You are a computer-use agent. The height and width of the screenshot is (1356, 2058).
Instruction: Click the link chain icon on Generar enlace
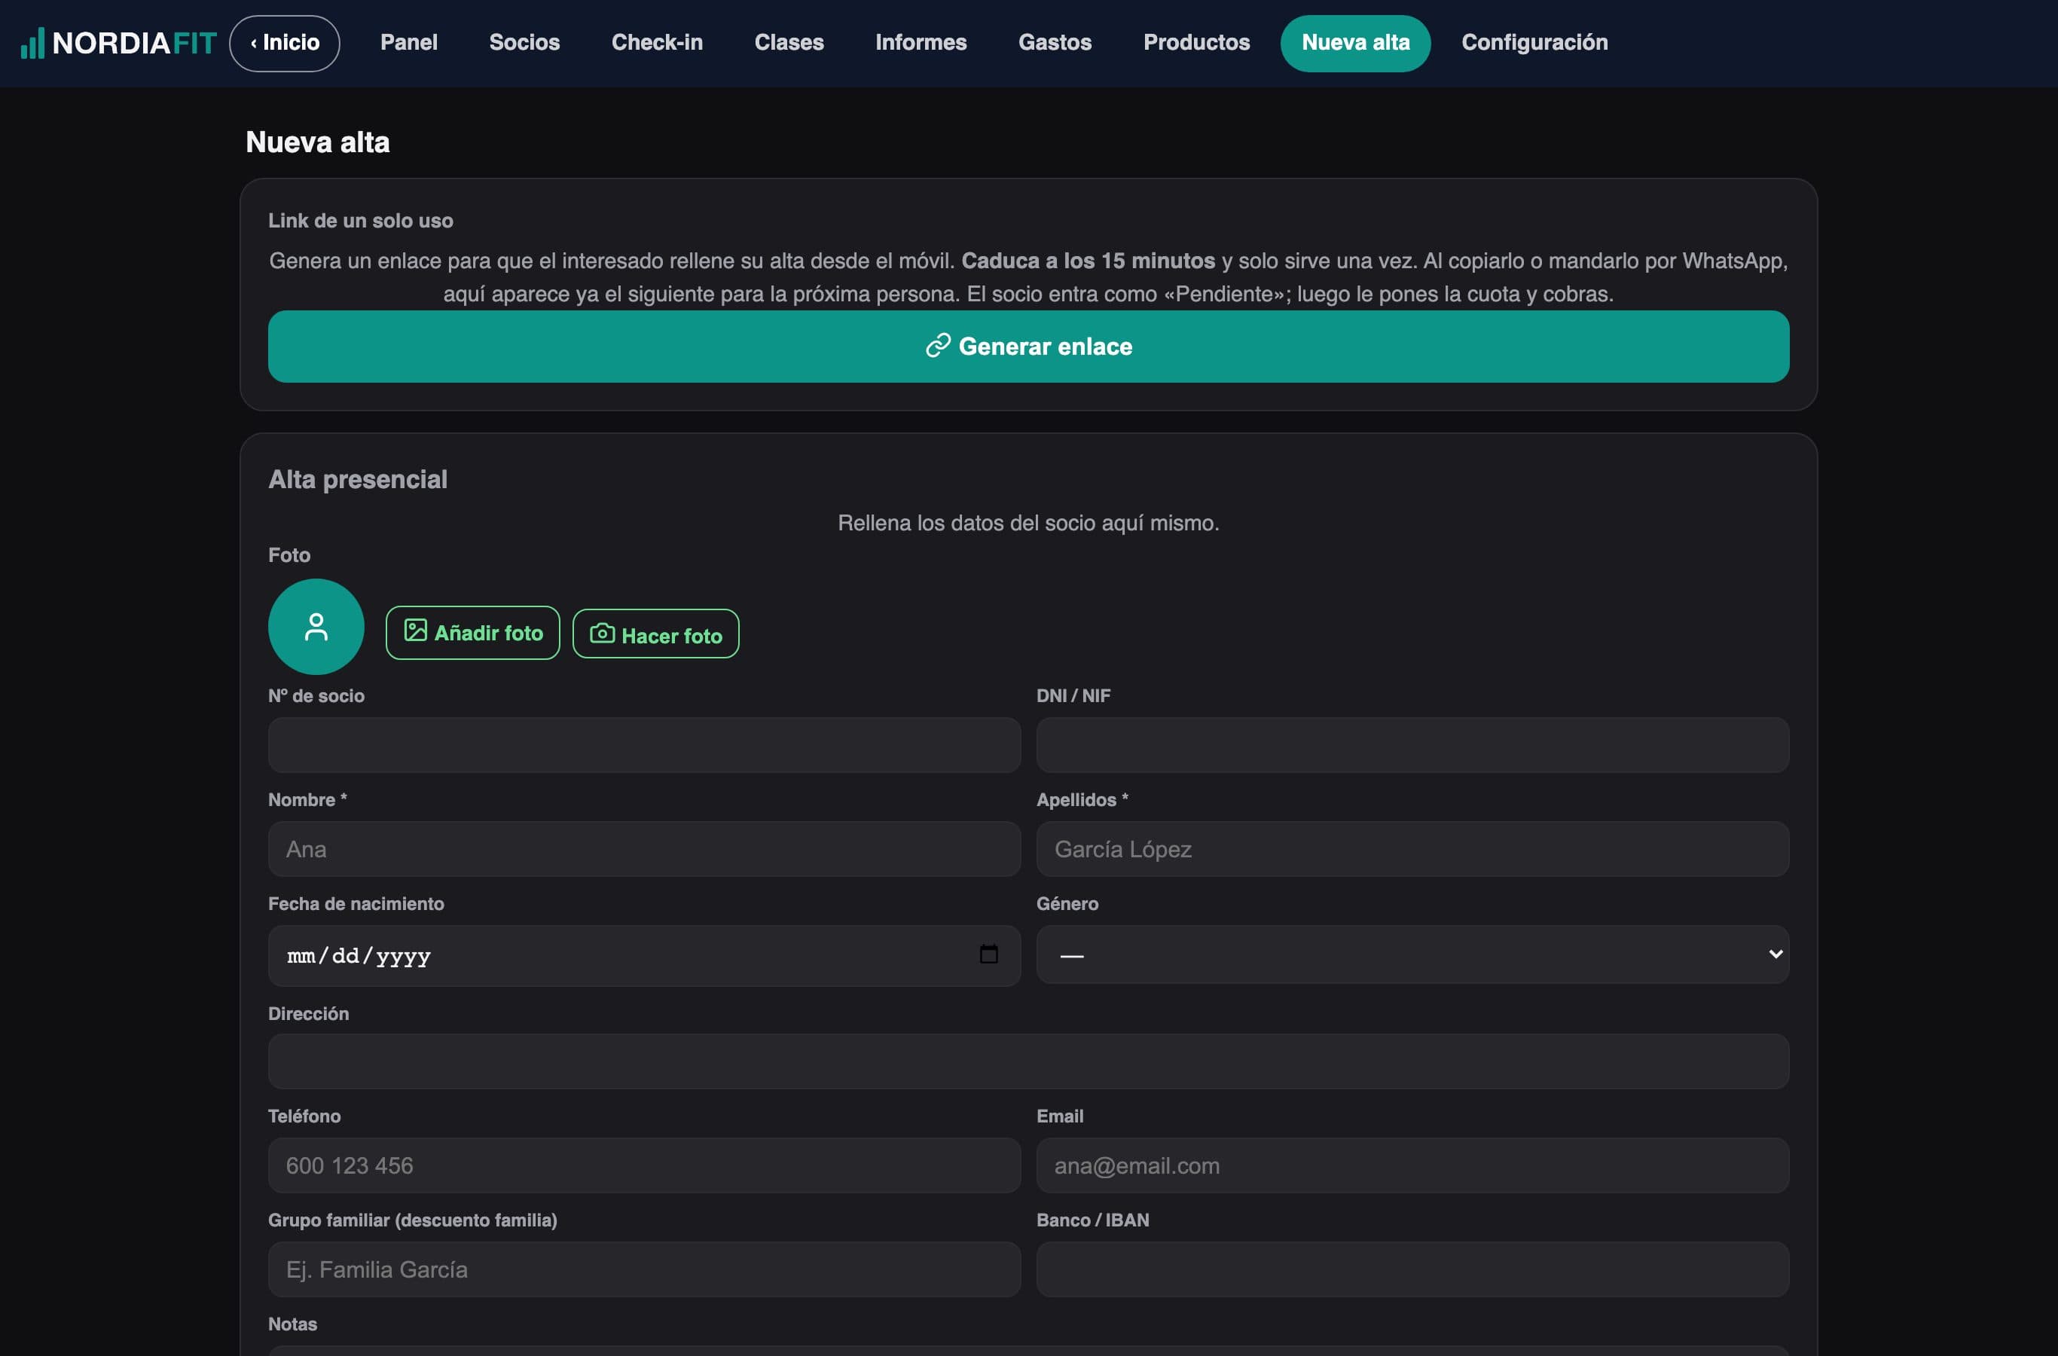click(x=938, y=346)
